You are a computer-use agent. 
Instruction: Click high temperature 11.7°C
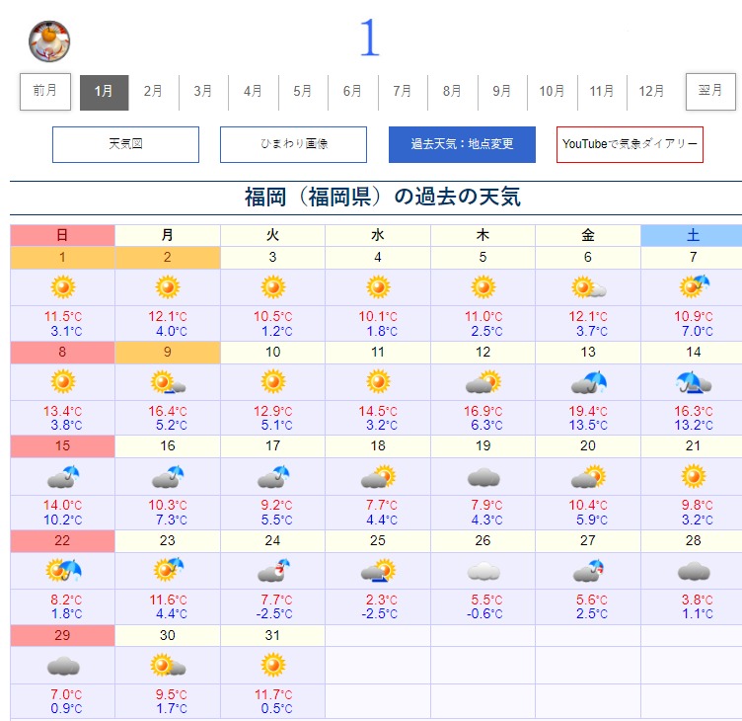point(273,694)
